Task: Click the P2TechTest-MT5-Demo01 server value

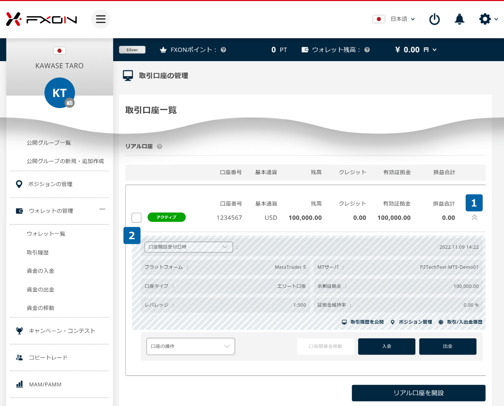Action: coord(449,267)
